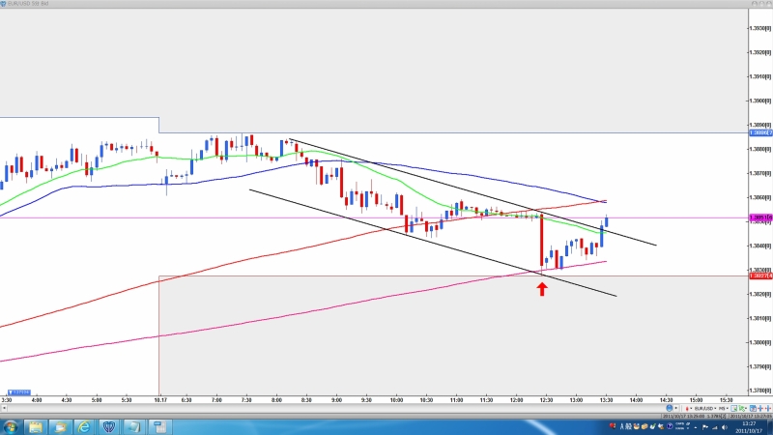Open the M5 timeframe dropdown
773x435 pixels.
[724, 408]
